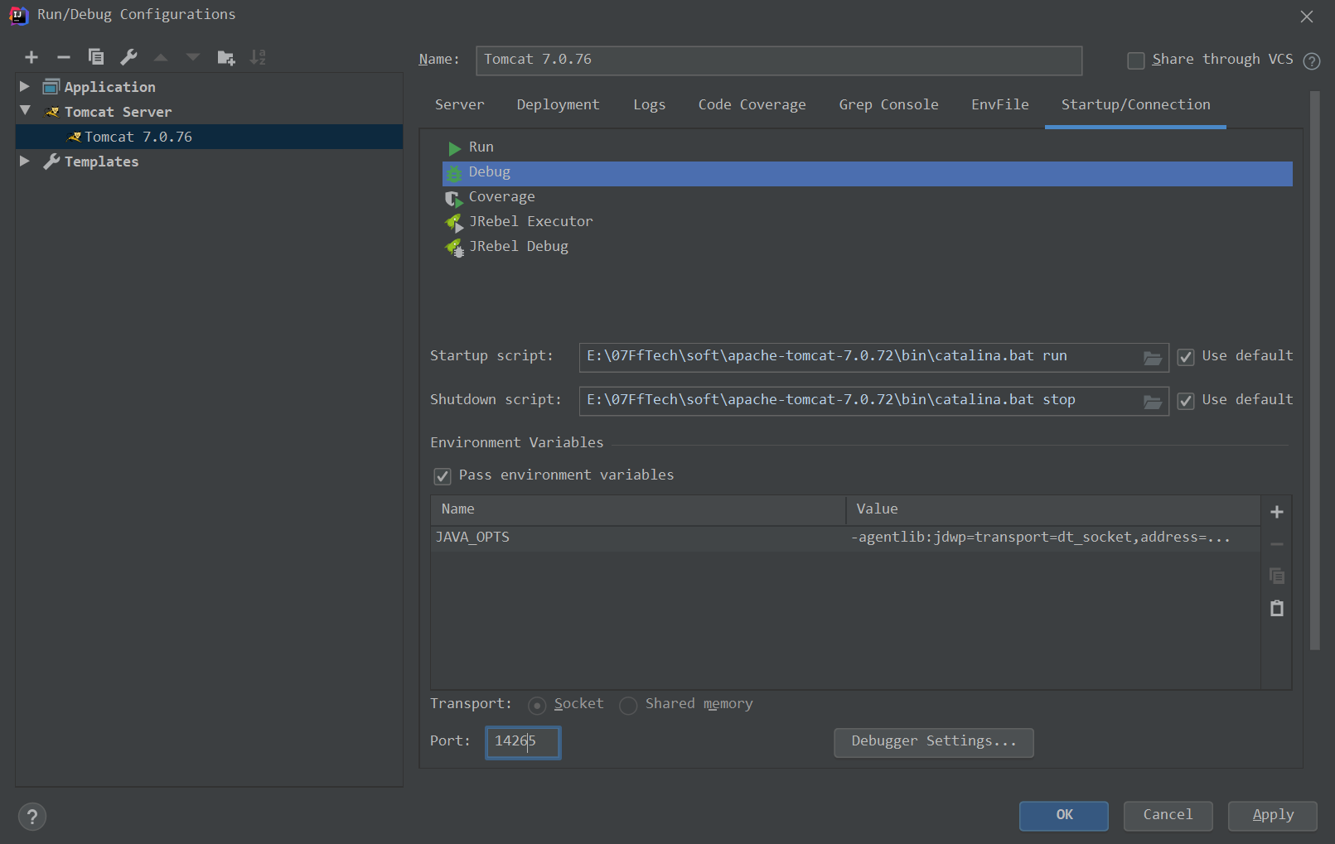
Task: Add a new configuration with plus icon
Action: tap(31, 57)
